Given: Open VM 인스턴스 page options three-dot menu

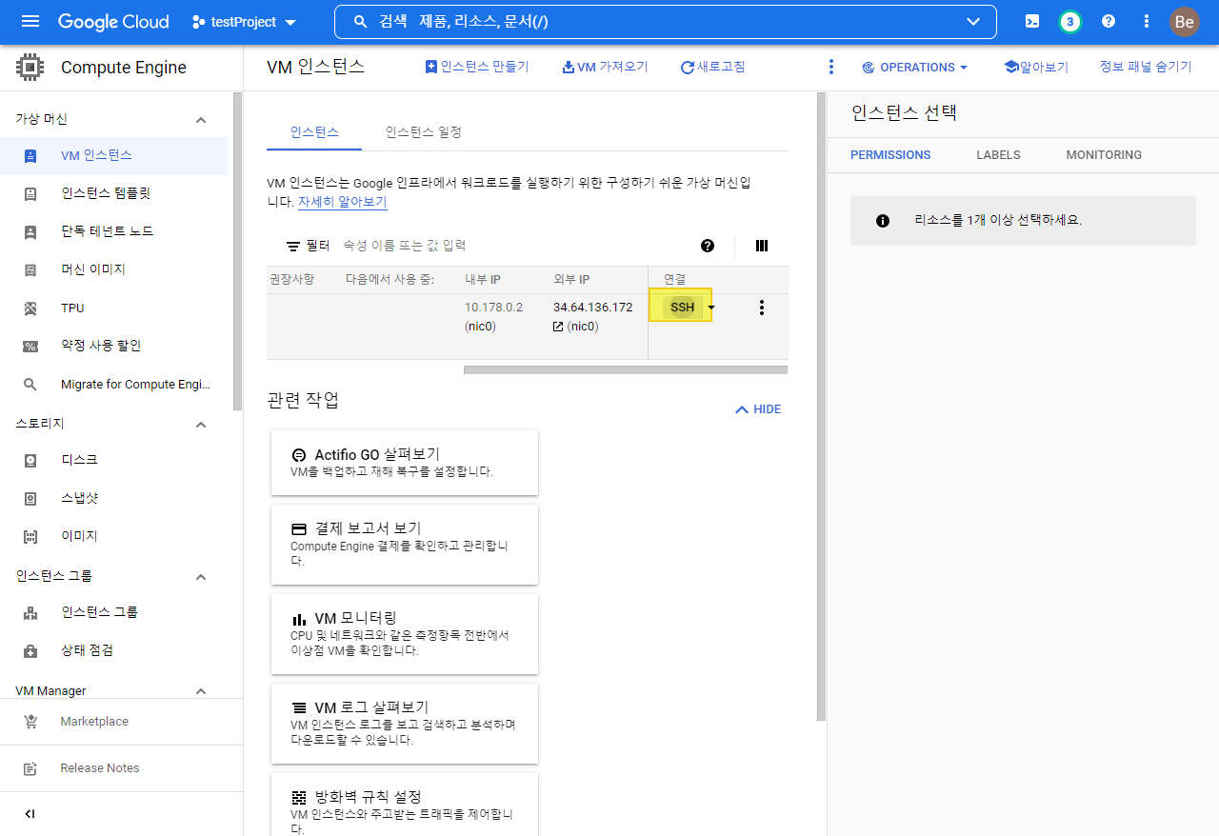Looking at the screenshot, I should [830, 67].
